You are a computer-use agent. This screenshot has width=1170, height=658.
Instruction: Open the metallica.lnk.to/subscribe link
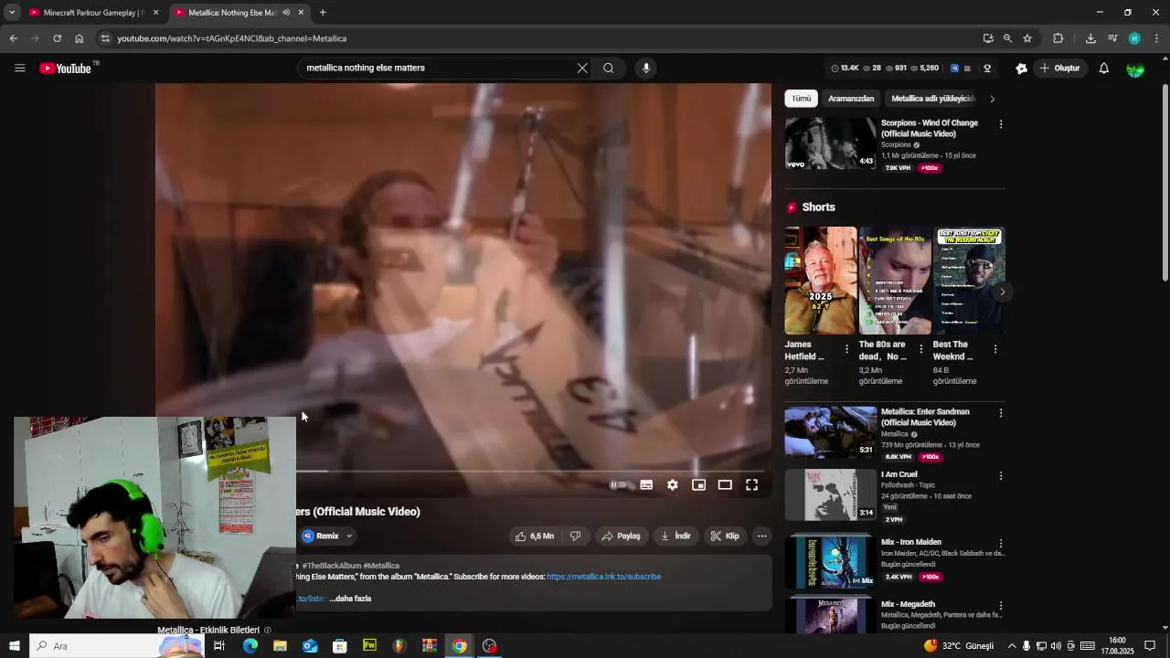tap(603, 577)
